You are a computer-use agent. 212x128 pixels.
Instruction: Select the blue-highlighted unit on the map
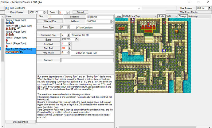click(x=164, y=50)
